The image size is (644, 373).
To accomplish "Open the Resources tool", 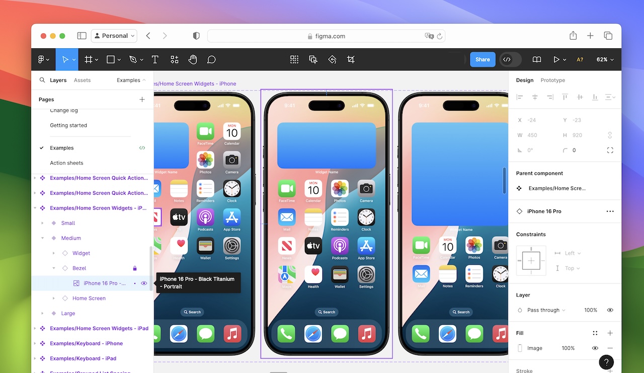I will (174, 59).
